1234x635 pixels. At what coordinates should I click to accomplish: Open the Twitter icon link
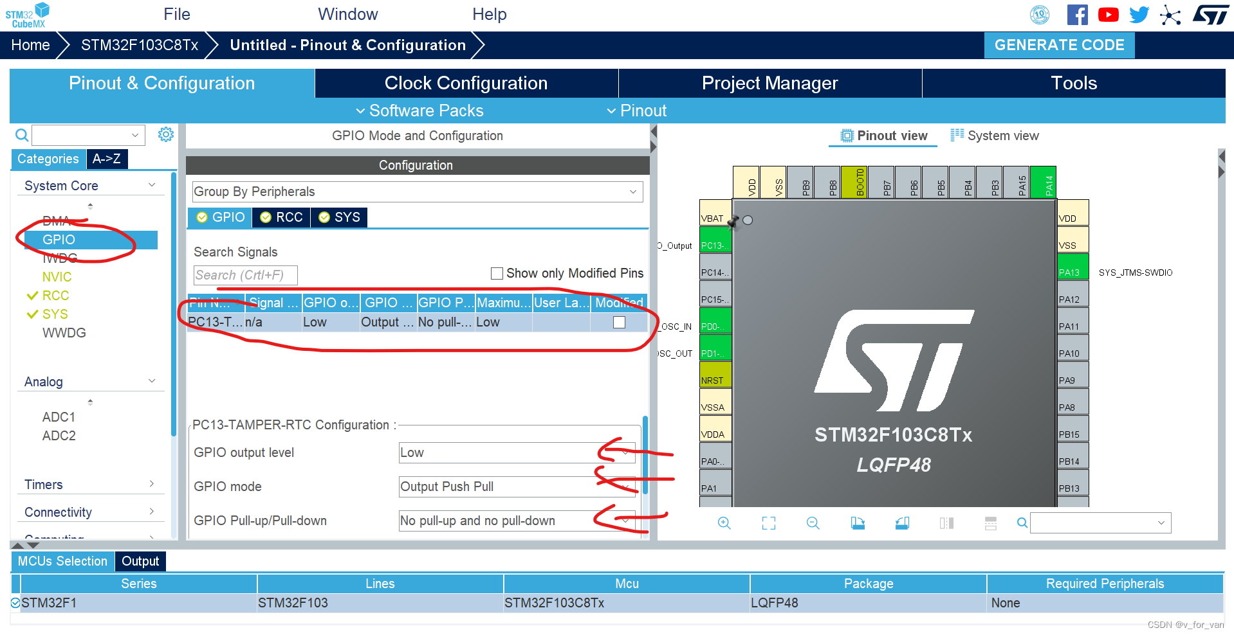tap(1139, 15)
